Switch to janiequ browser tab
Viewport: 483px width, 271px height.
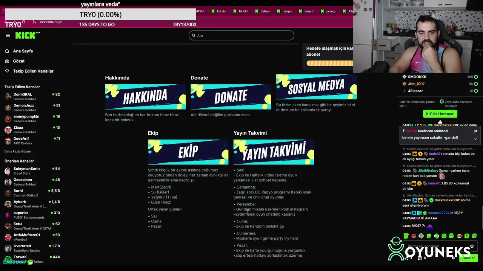point(328,11)
